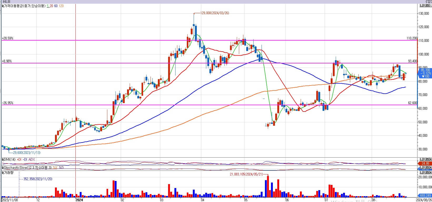432x202 pixels.
Task: Click the volume value tag 693,249
Action: (425, 195)
